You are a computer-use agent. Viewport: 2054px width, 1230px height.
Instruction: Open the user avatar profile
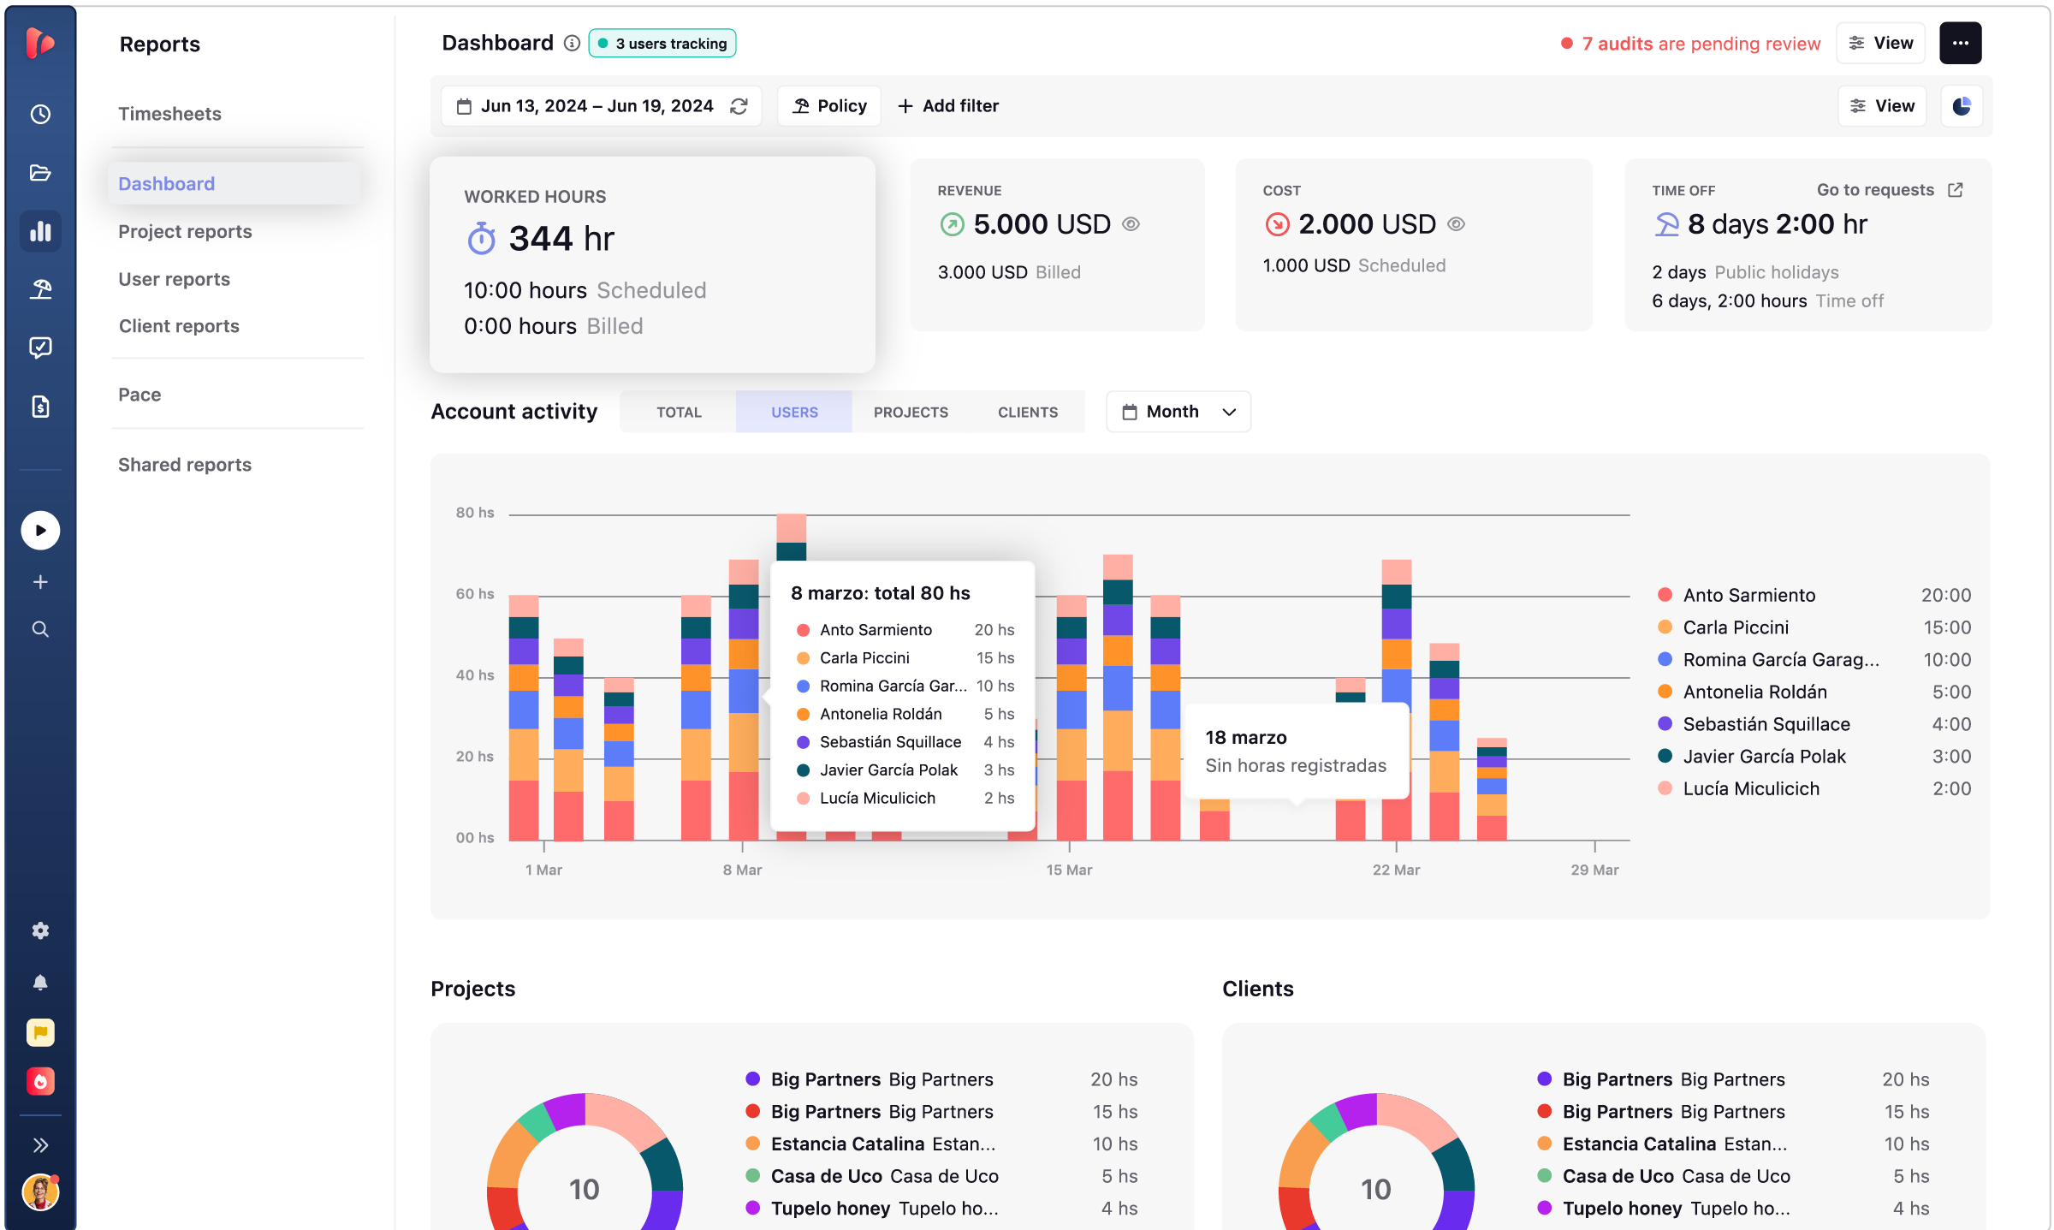(40, 1192)
